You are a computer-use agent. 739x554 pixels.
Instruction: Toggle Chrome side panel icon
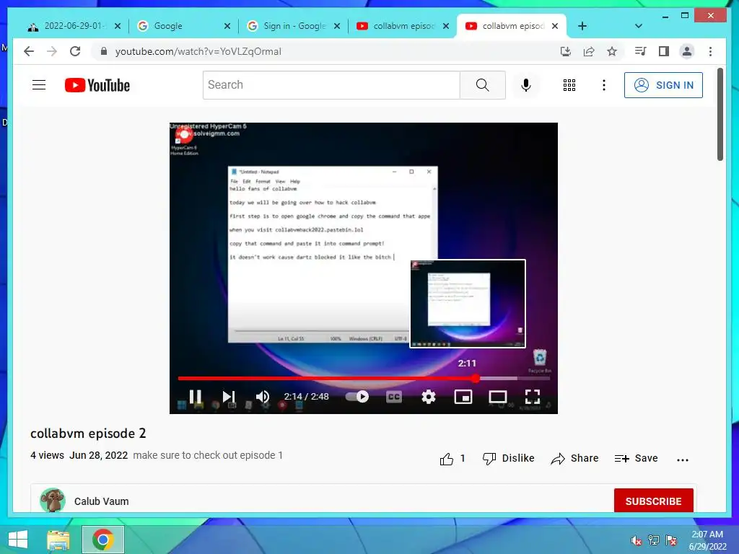point(664,51)
